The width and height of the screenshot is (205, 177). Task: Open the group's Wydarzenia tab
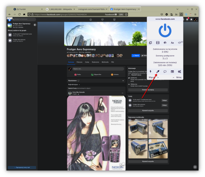(x=95, y=62)
